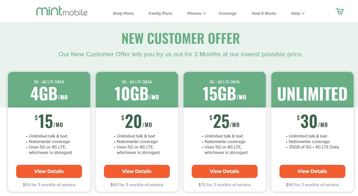This screenshot has height=196, width=358.
Task: Navigate to How it Works
Action: [264, 13]
